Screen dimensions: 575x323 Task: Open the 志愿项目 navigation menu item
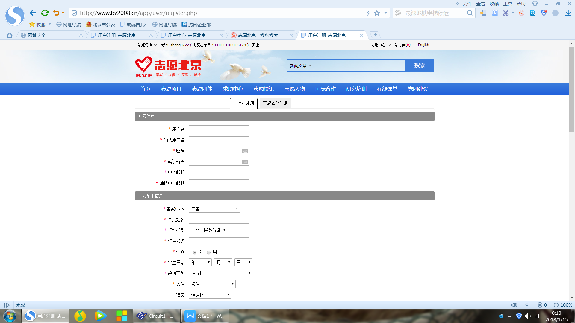pyautogui.click(x=171, y=89)
